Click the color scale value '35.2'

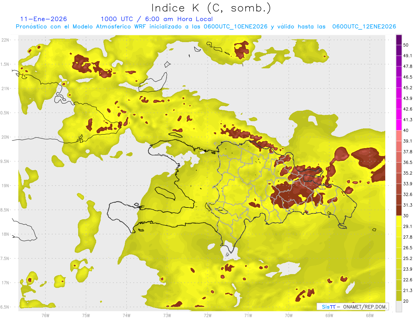click(408, 173)
